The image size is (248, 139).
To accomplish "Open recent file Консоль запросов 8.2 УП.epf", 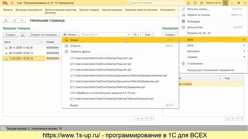I will [x=103, y=93].
